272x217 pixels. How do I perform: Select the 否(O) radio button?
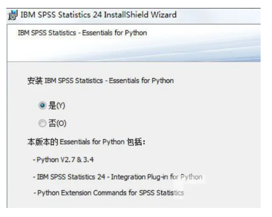click(x=42, y=124)
